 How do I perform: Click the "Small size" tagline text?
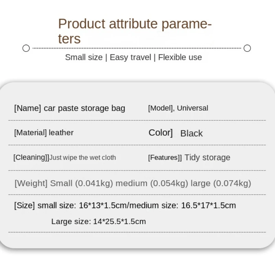[84, 57]
